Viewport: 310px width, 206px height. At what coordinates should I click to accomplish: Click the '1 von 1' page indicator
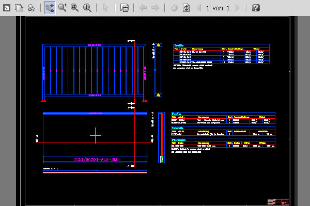[218, 8]
